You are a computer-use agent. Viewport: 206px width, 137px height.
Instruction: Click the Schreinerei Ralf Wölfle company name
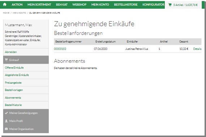(x=17, y=32)
